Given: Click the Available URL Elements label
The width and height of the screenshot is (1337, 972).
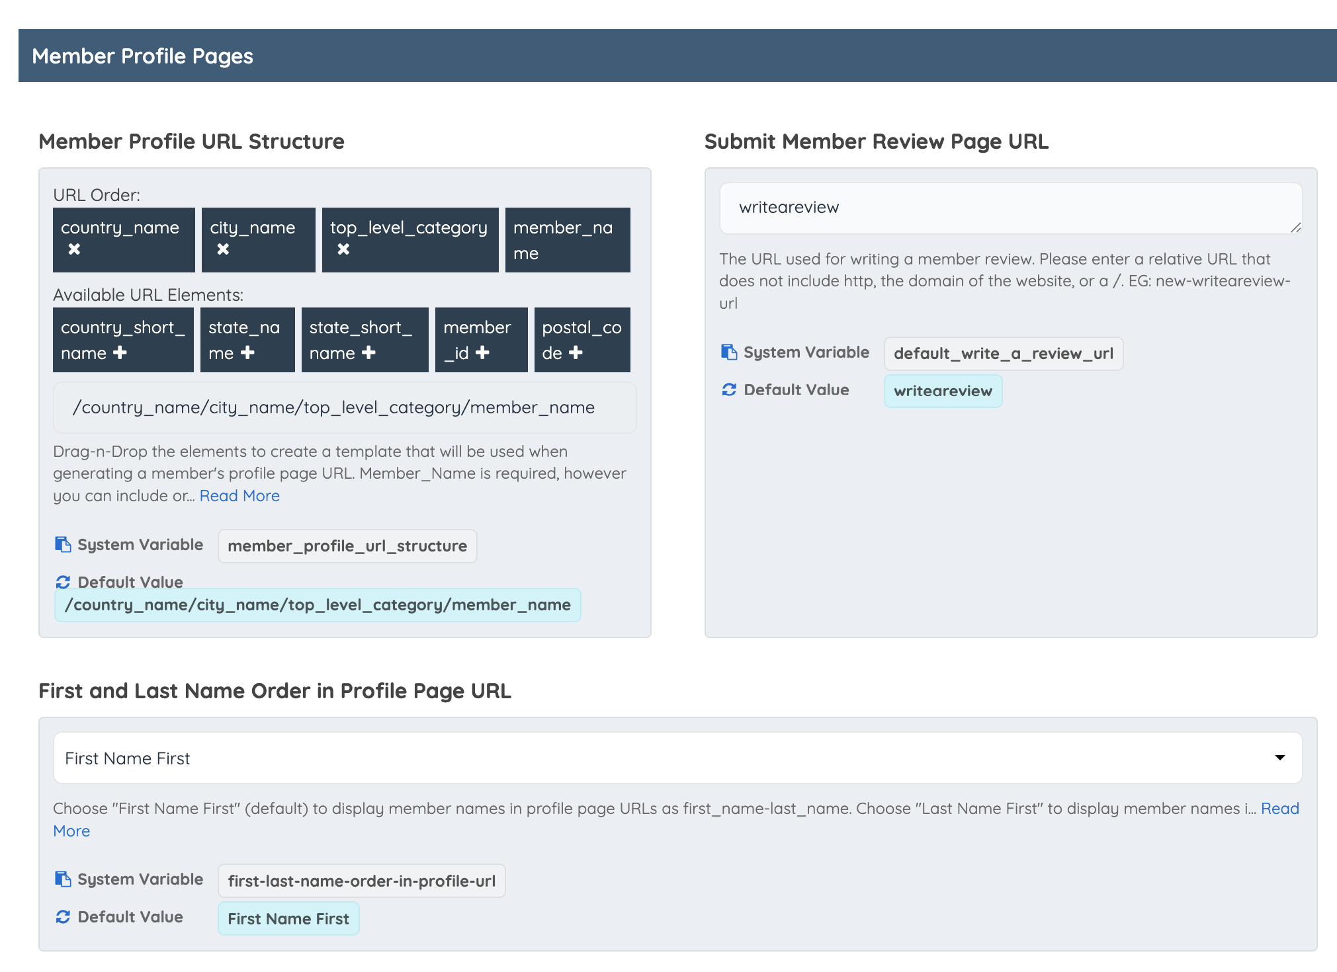Looking at the screenshot, I should [148, 295].
